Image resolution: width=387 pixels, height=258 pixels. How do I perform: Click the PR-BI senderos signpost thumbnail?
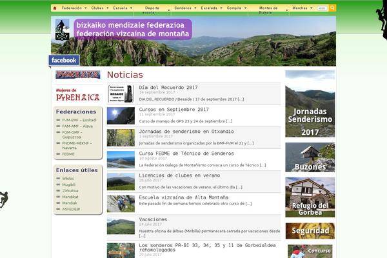click(x=121, y=250)
